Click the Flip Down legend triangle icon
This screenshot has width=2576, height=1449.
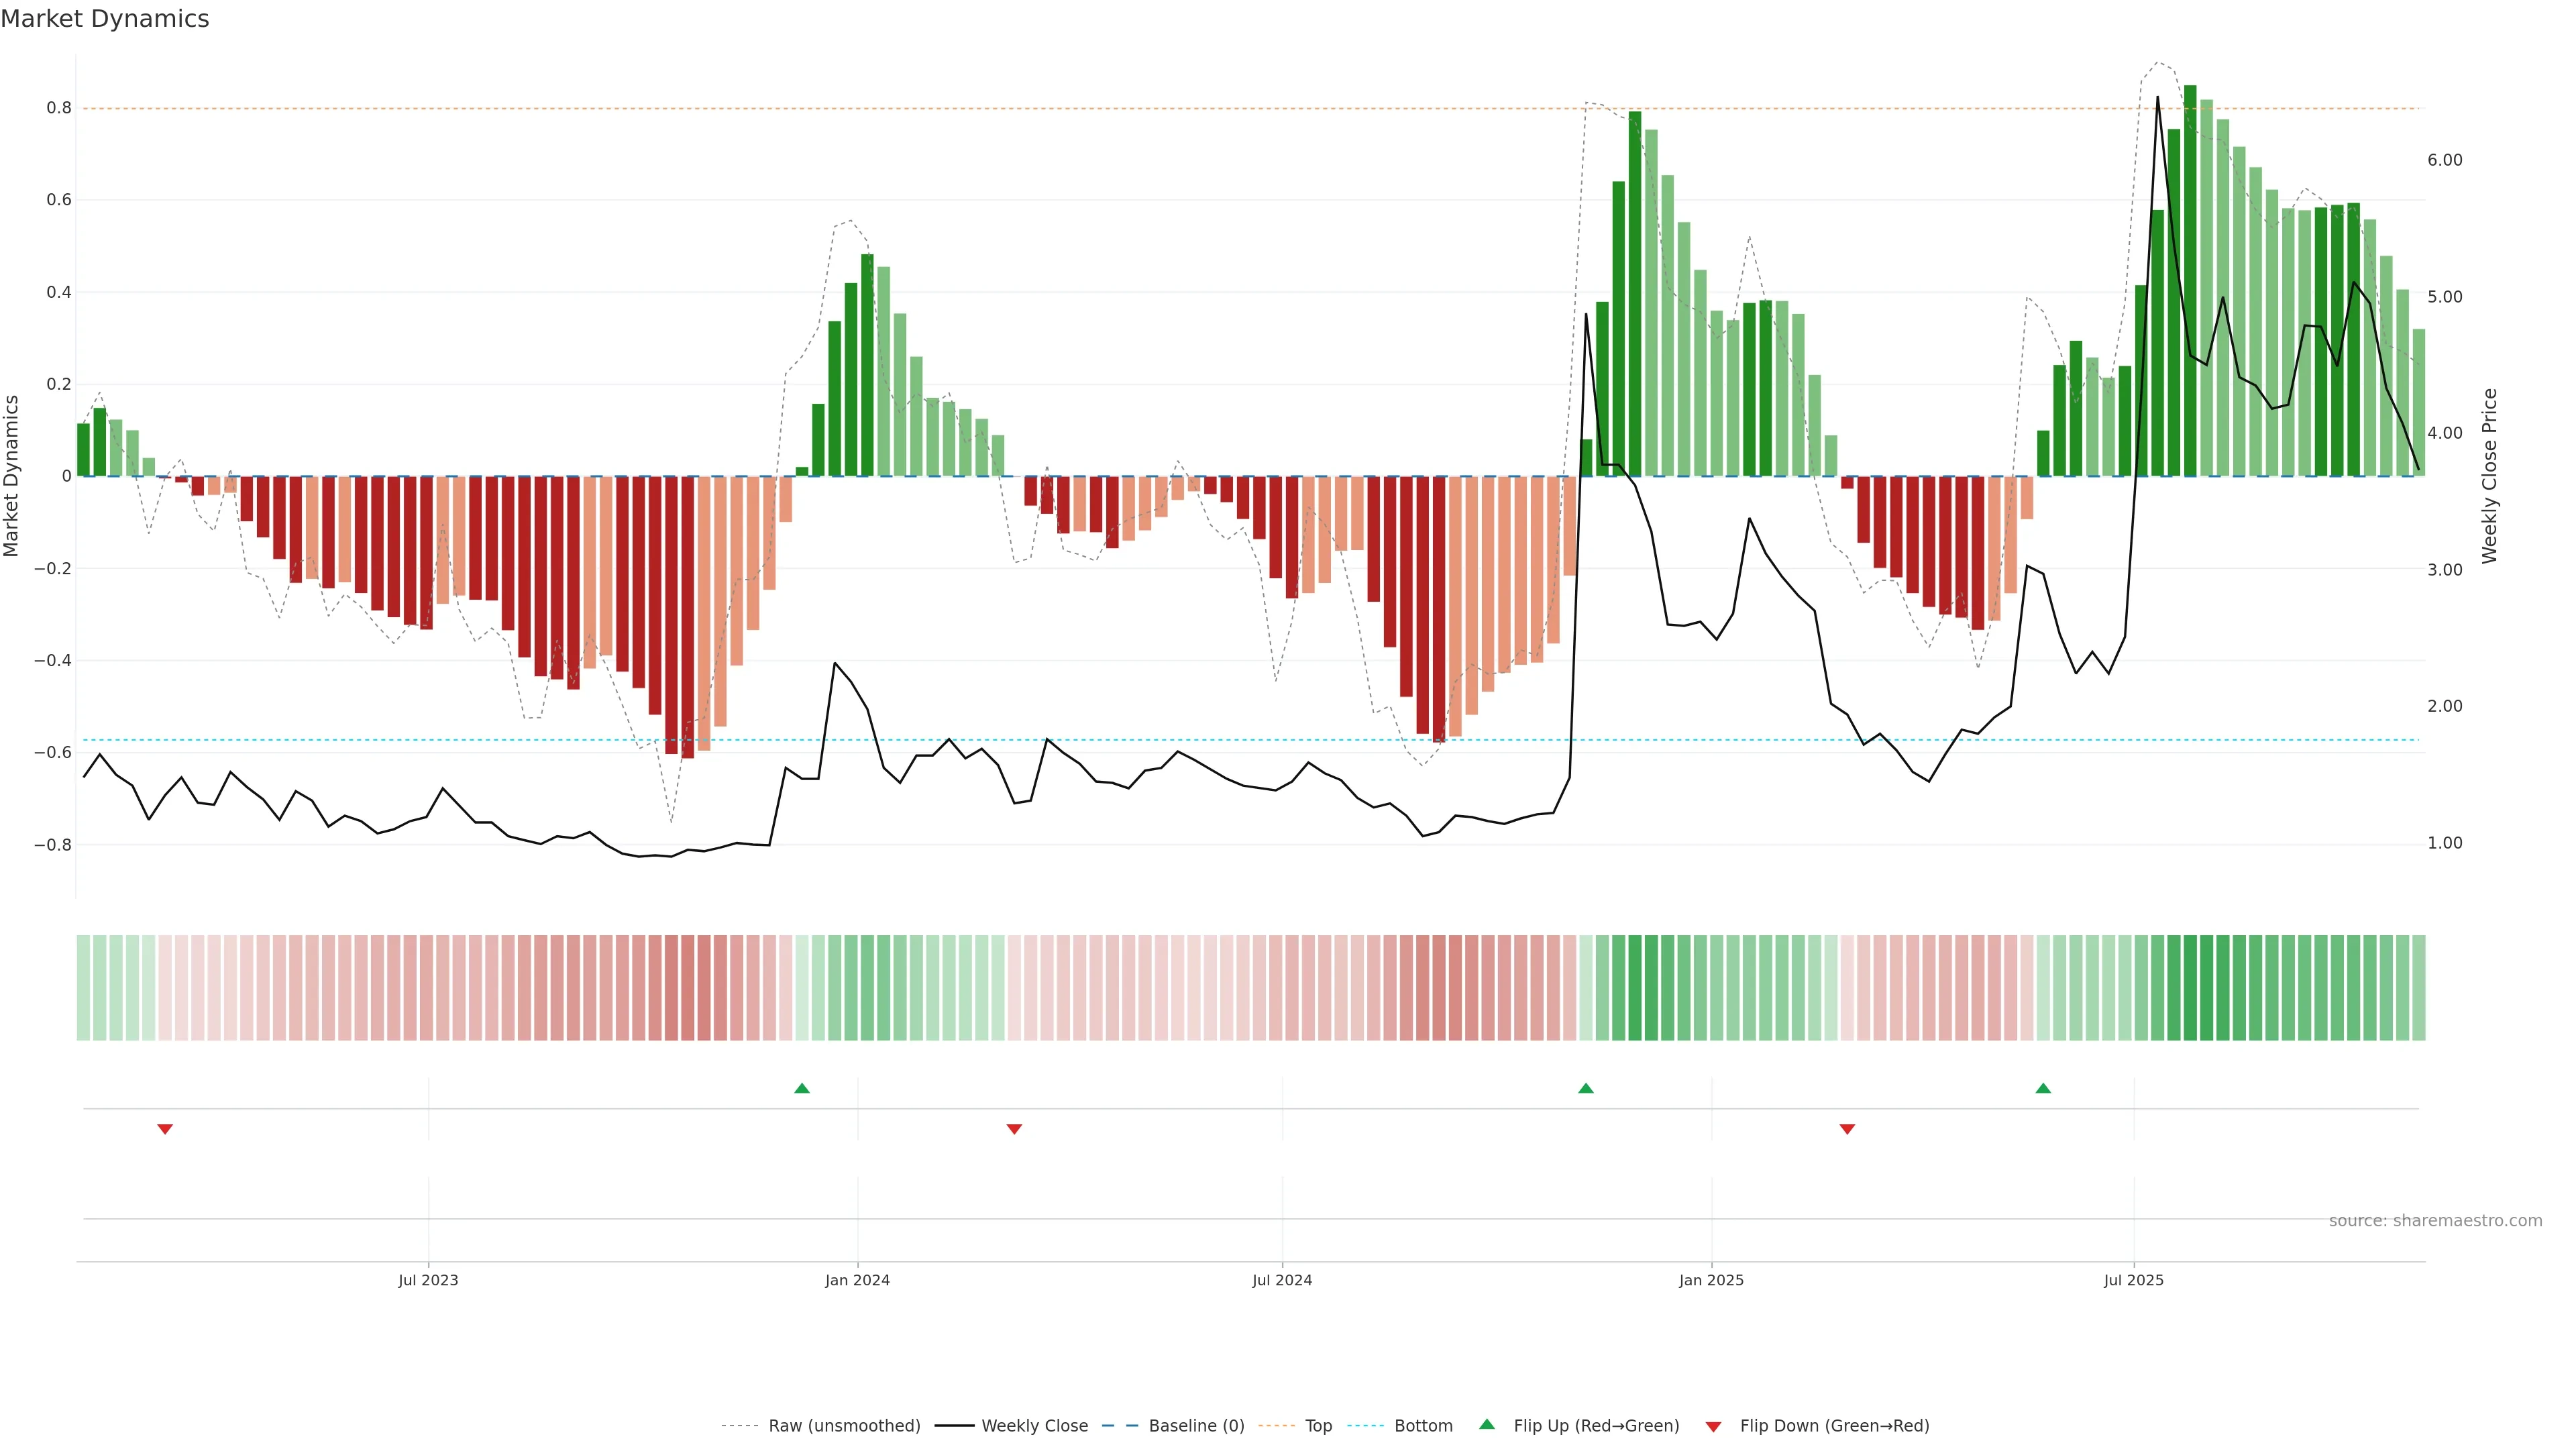pos(1713,1427)
